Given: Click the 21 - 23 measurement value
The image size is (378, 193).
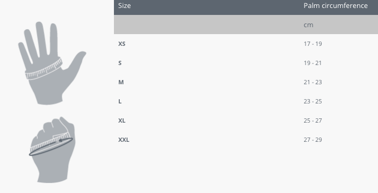Looking at the screenshot, I should [313, 82].
